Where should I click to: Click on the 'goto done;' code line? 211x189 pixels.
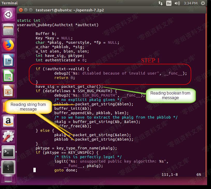(66, 170)
